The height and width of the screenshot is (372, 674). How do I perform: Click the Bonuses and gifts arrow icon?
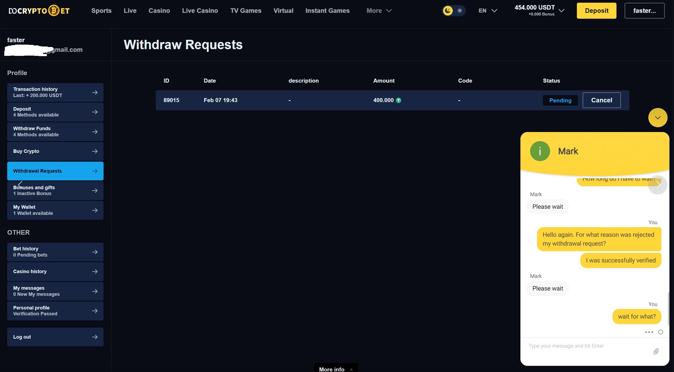[x=95, y=191]
